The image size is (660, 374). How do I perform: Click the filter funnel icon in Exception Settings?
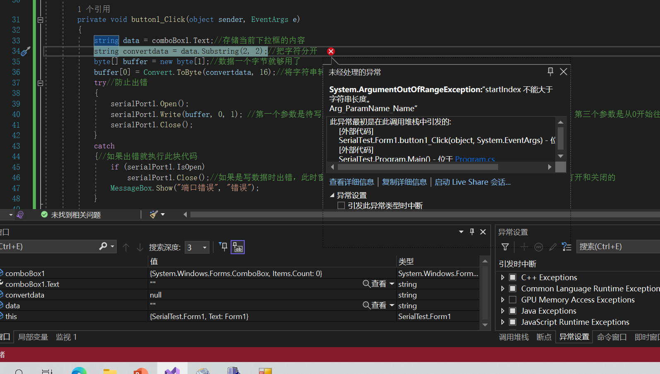point(505,247)
